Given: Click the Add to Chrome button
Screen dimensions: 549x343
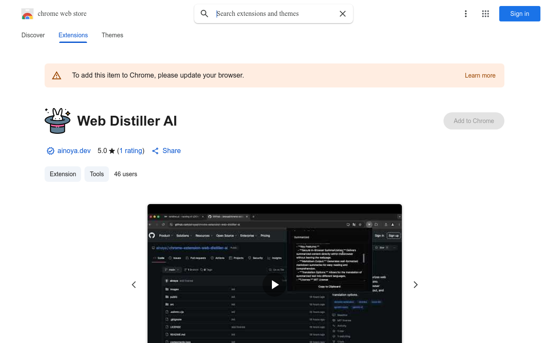Looking at the screenshot, I should click(474, 121).
